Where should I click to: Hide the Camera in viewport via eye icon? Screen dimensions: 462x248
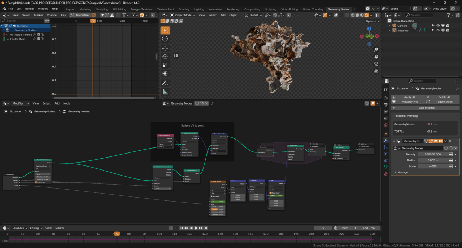(x=438, y=26)
